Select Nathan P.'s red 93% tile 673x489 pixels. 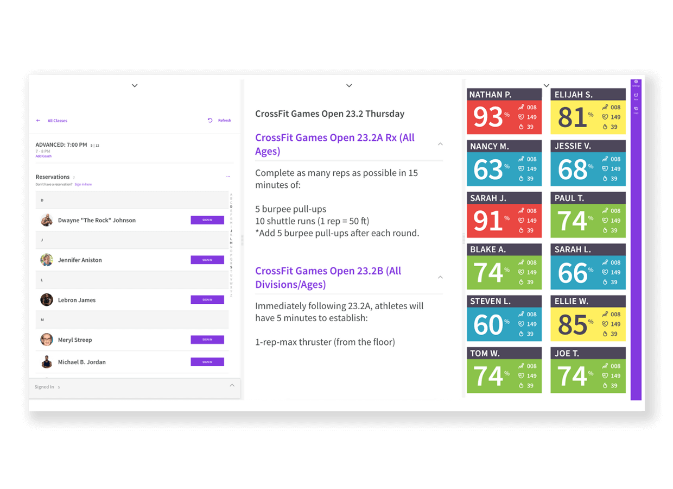point(504,111)
